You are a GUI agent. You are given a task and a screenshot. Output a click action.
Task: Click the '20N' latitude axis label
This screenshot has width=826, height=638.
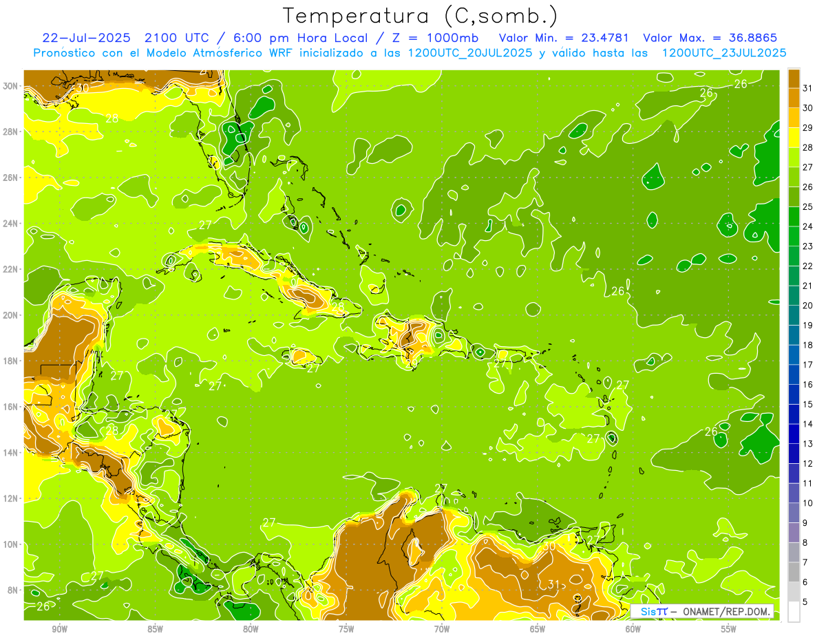click(12, 315)
